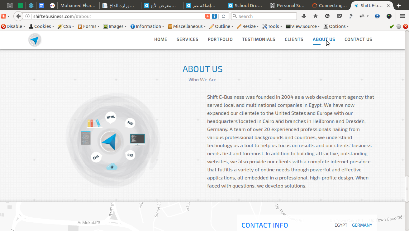Image resolution: width=409 pixels, height=231 pixels.
Task: Switch to the Mohamed Elsa... tab
Action: tap(78, 6)
